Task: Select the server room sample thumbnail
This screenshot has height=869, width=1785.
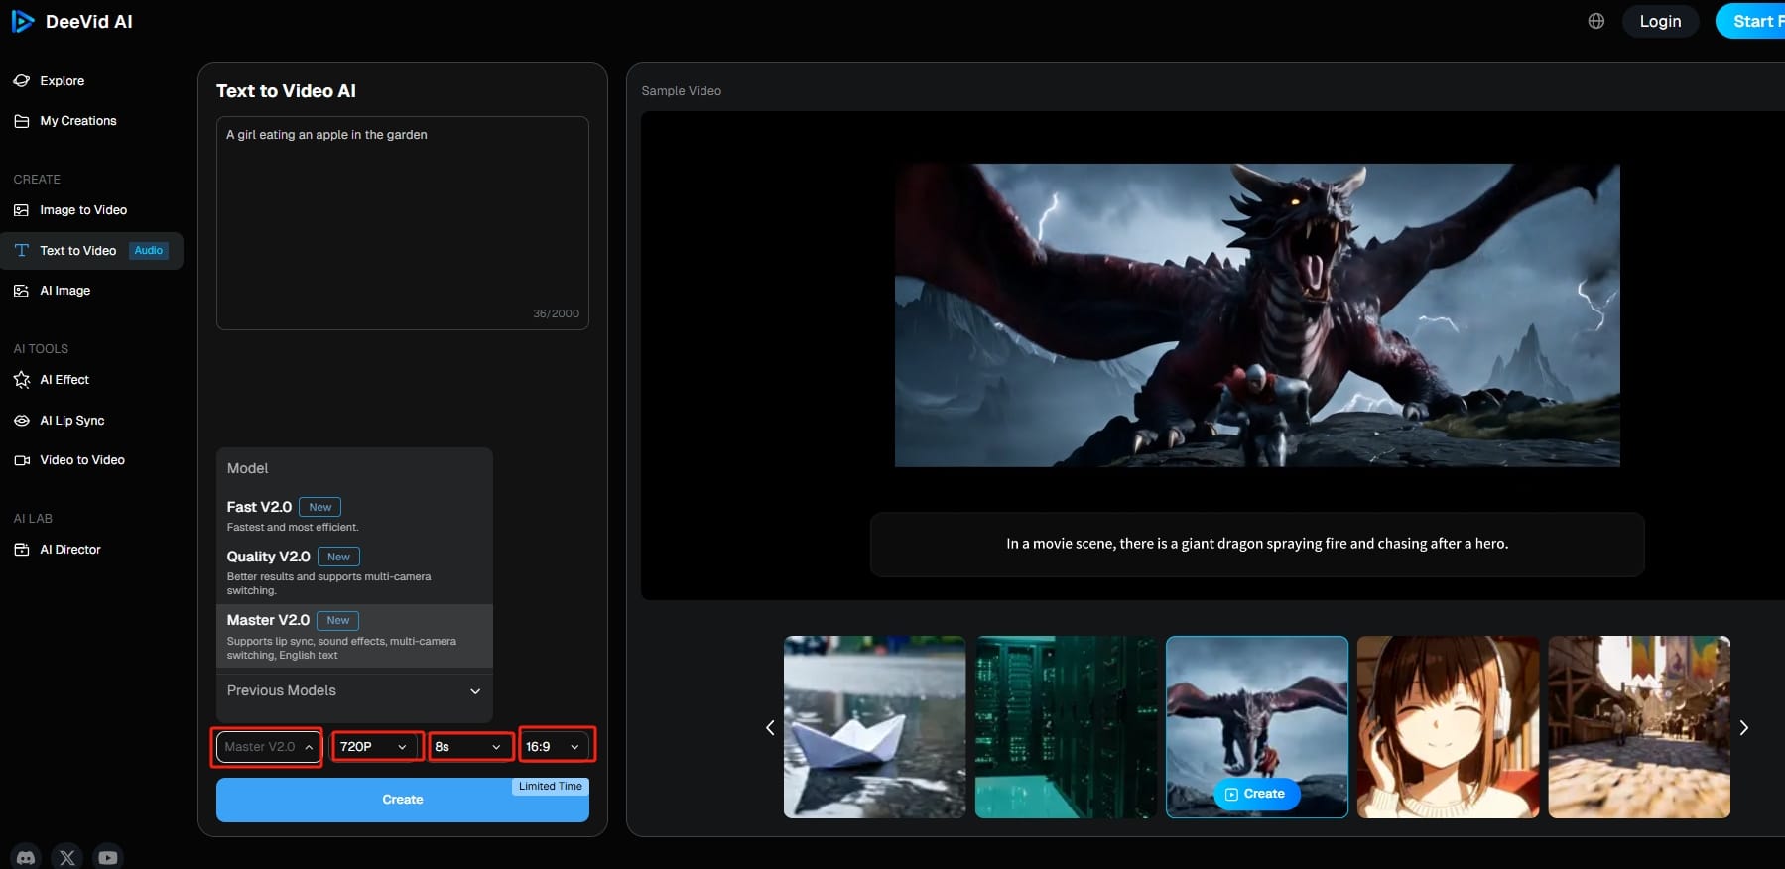Action: point(1066,727)
